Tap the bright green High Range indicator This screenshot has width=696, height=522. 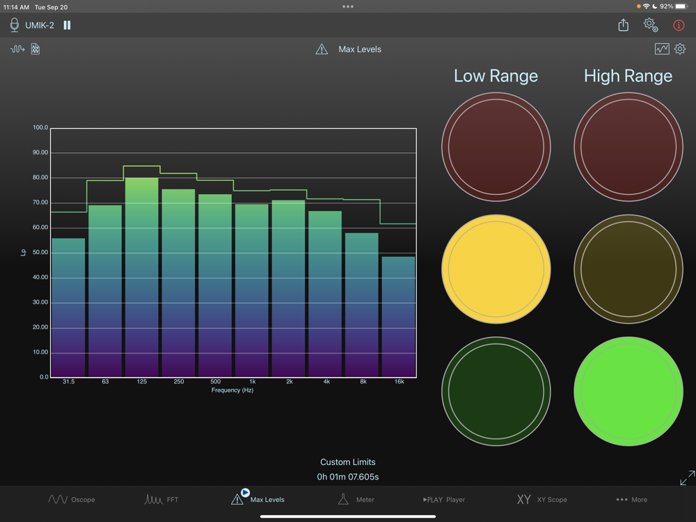coord(628,391)
